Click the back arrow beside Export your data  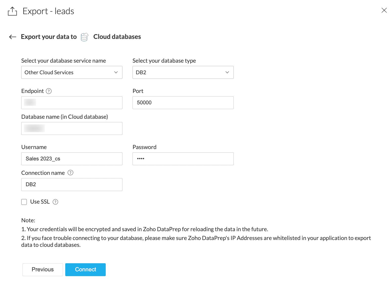pos(13,37)
